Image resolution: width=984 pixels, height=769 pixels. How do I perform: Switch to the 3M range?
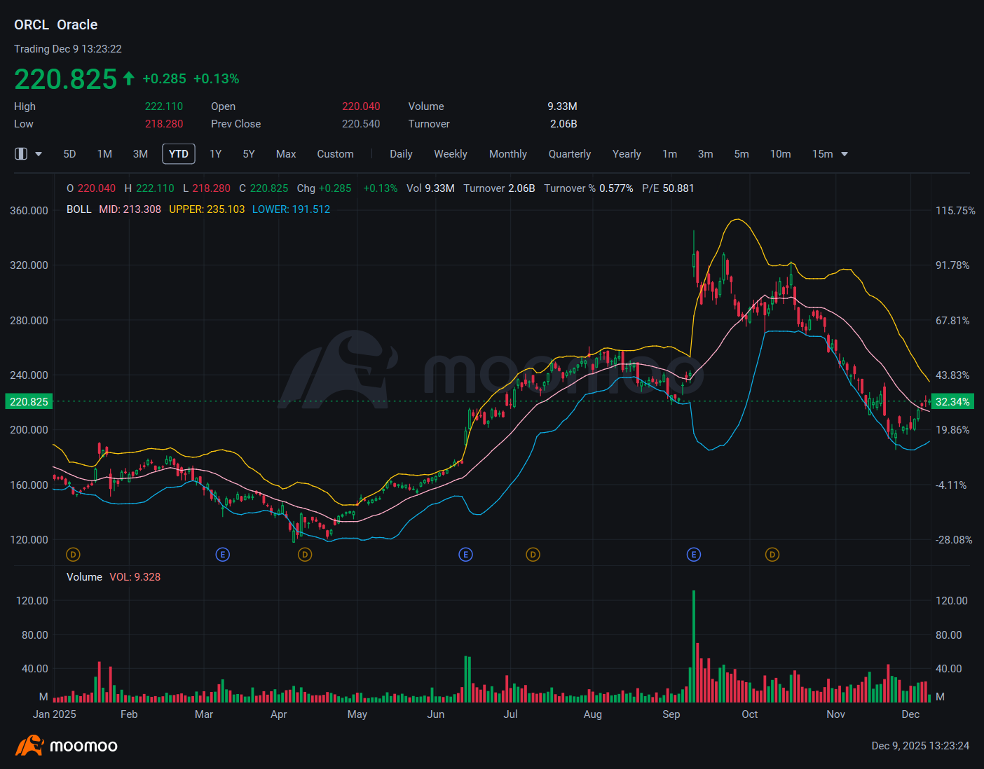pos(140,154)
